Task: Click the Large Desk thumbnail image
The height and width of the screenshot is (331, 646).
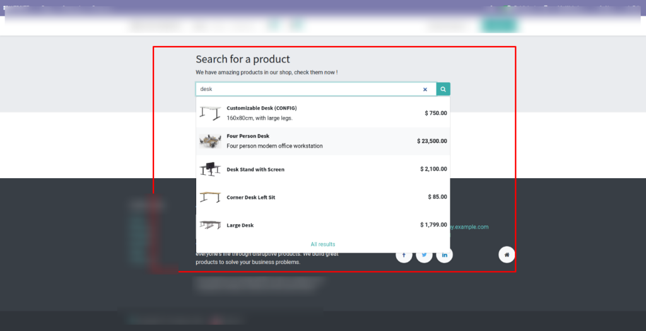Action: click(210, 225)
